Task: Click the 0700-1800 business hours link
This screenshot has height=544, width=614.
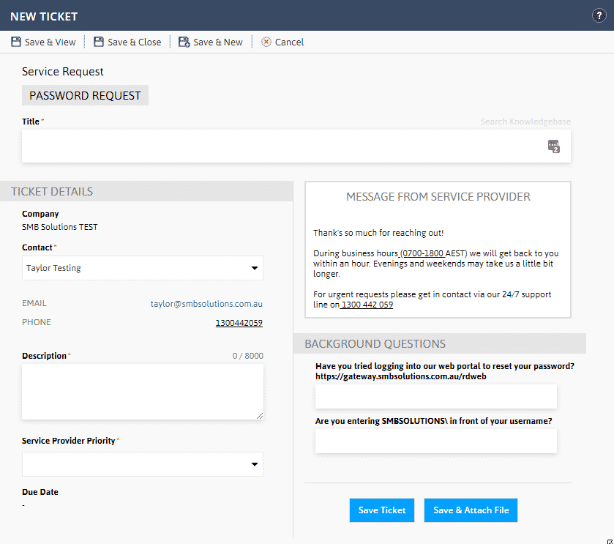Action: click(422, 253)
